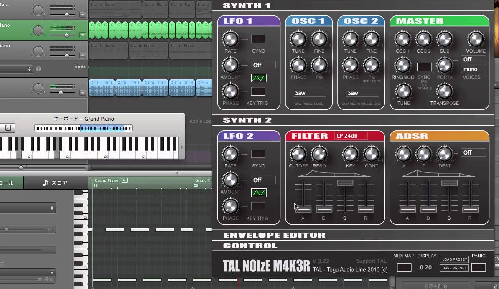Click the OSC 2 FM knob
Screen dimensions: 499x289
(x=371, y=65)
